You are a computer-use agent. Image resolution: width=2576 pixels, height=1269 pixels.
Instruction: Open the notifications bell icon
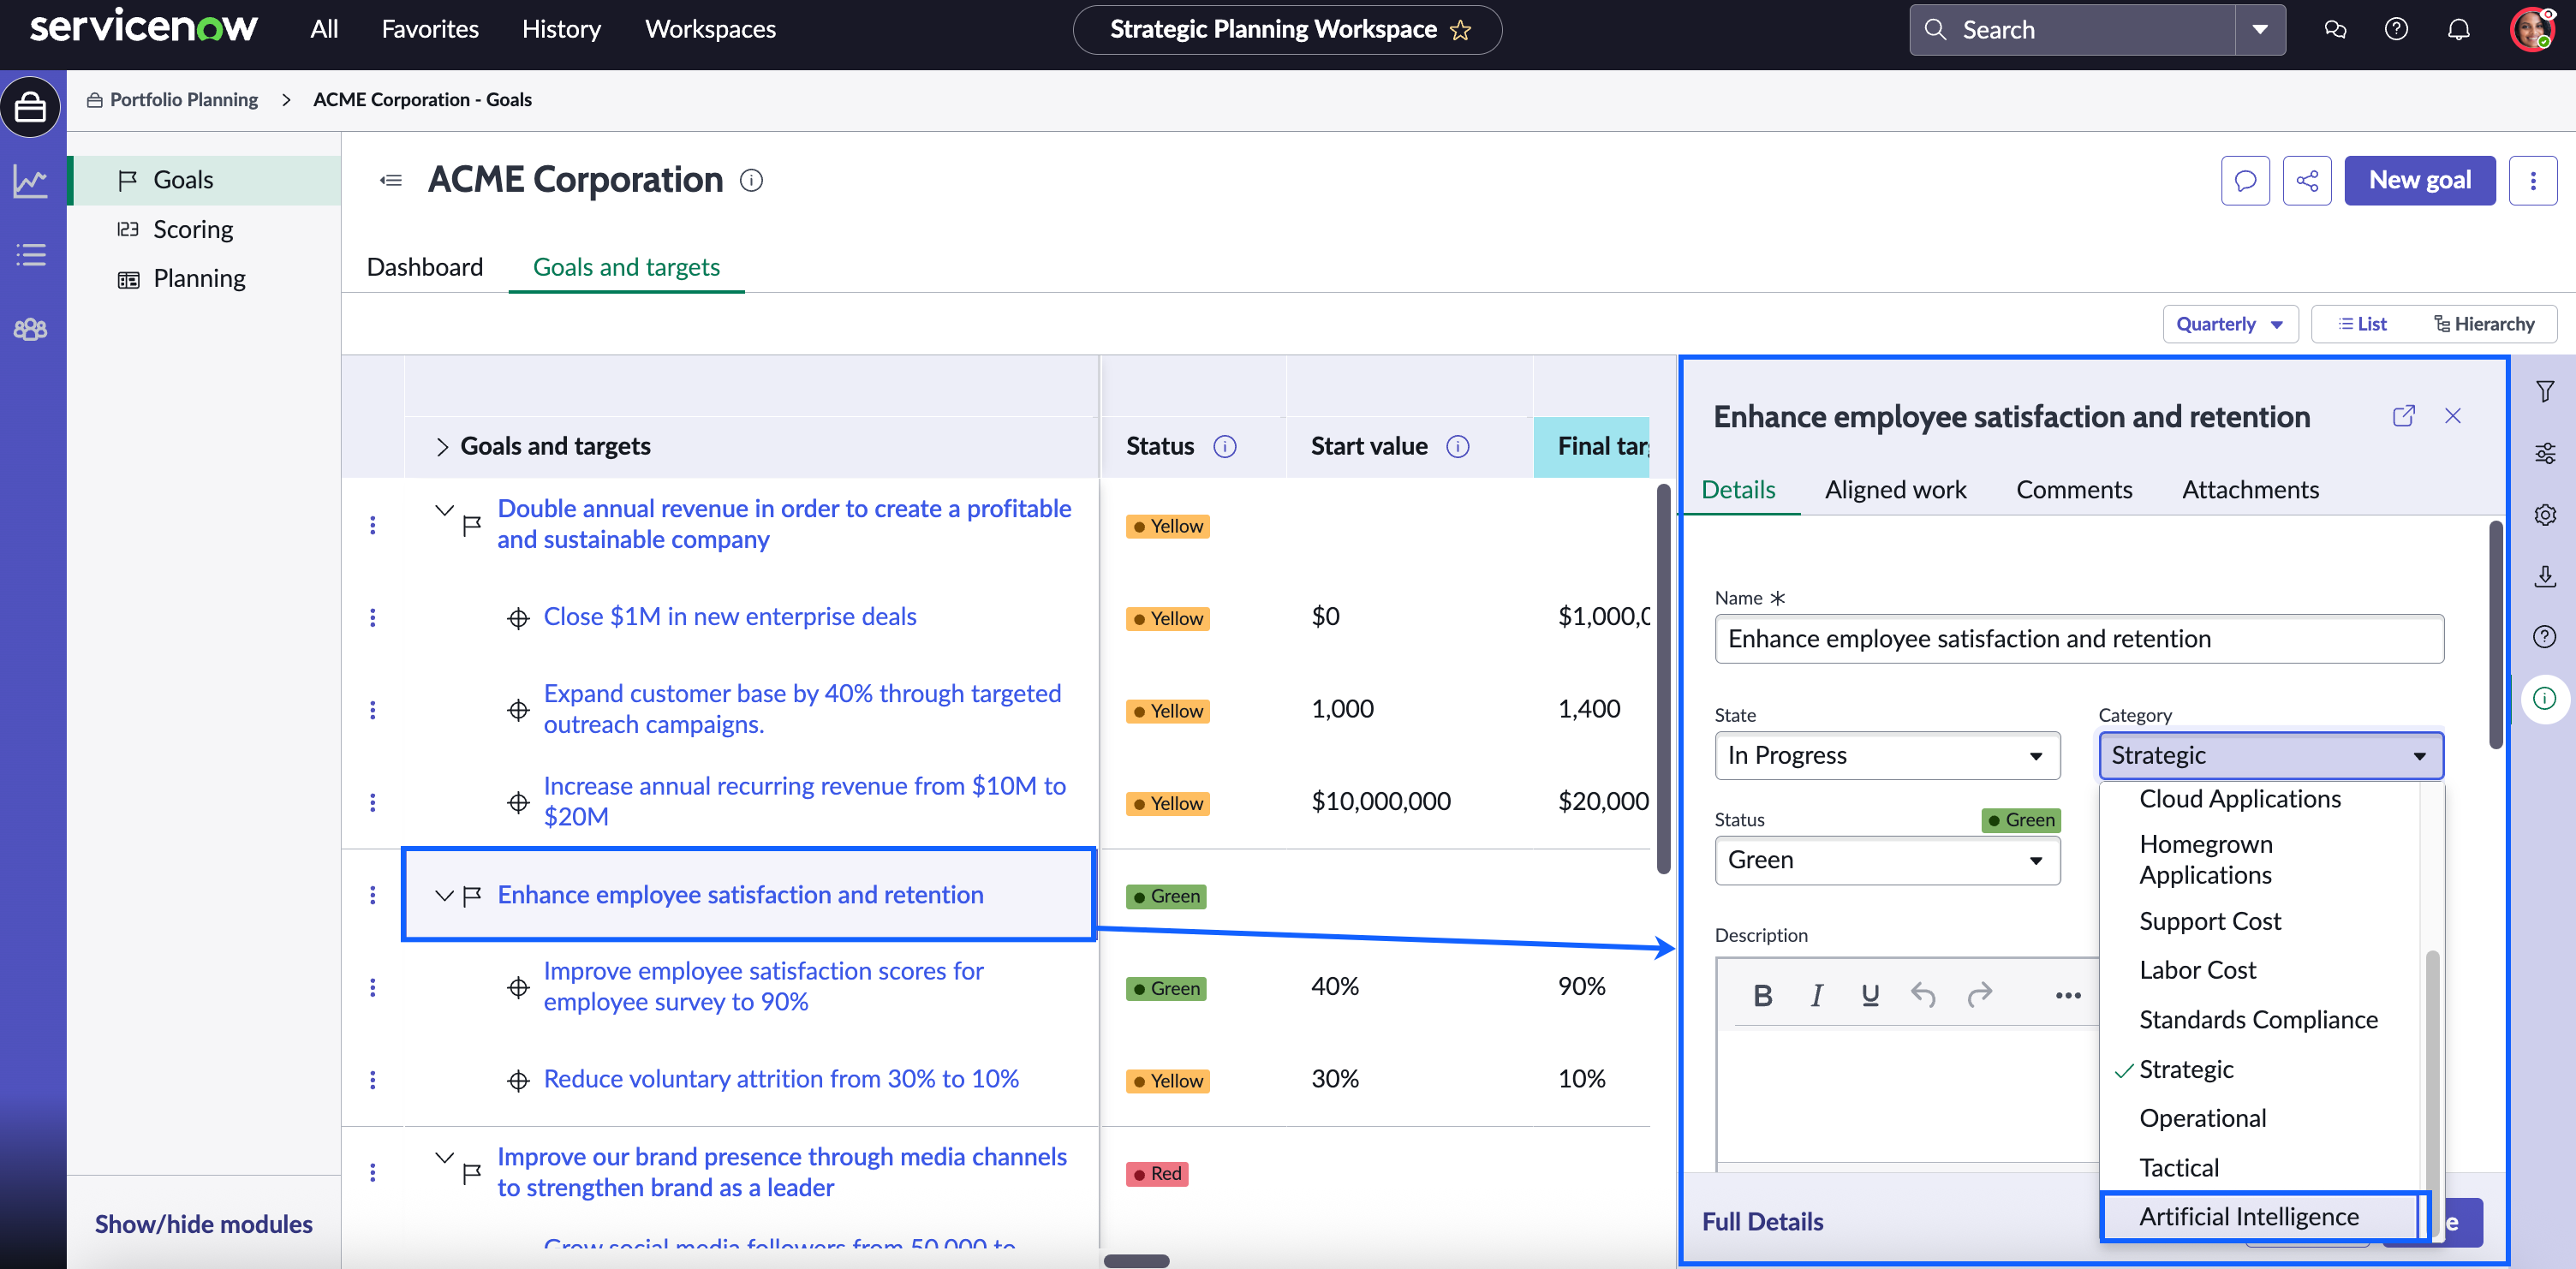pos(2458,29)
